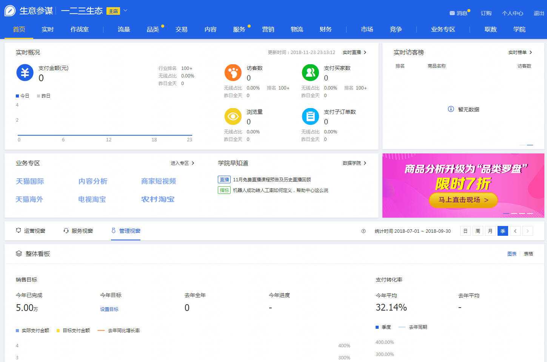Screen dimensions: 547x362
Task: Open the 内容分析 business zone link
Action: tap(93, 181)
